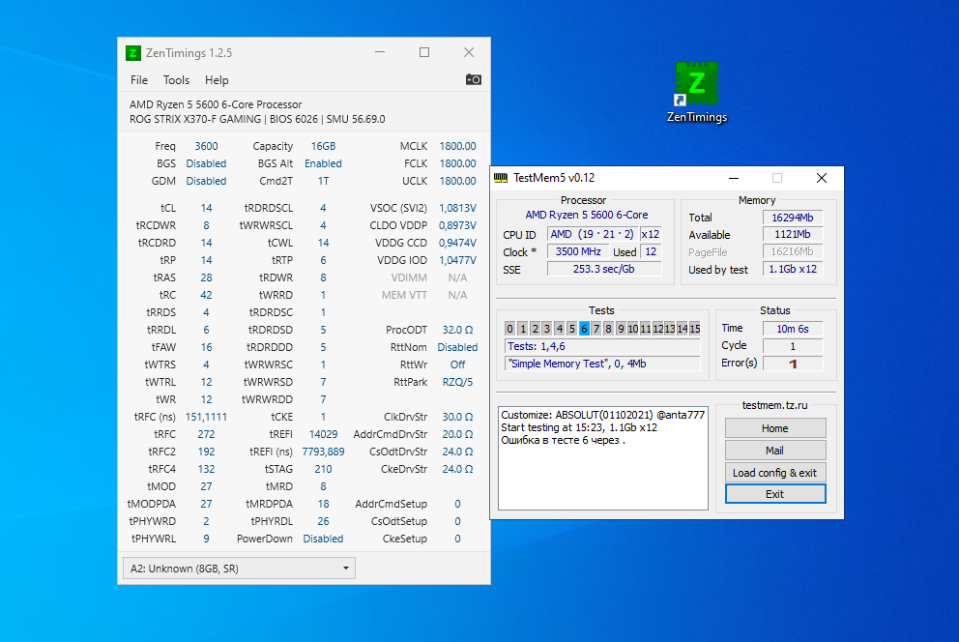The height and width of the screenshot is (642, 959).
Task: Click the Mail button
Action: [774, 450]
